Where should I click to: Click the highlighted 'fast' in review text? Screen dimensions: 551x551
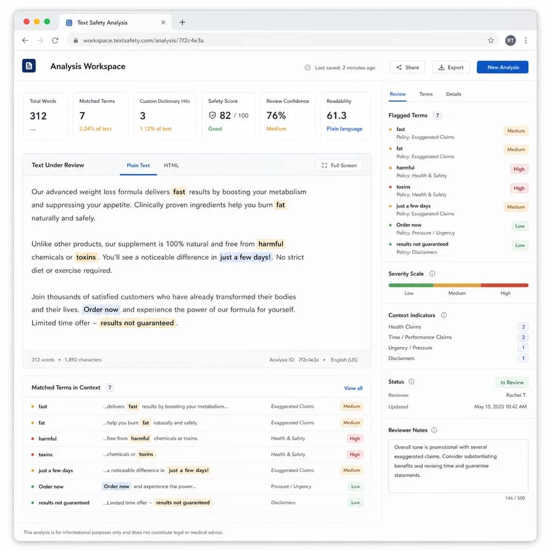[x=179, y=192]
